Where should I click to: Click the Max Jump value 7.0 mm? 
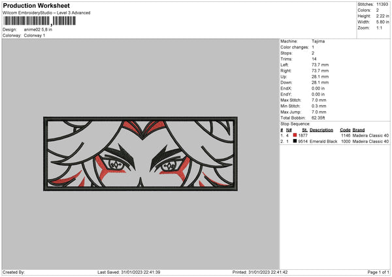[x=319, y=112]
